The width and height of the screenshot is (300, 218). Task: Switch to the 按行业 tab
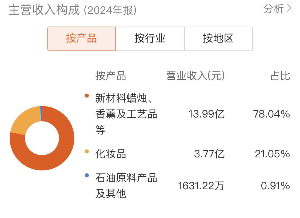point(150,39)
